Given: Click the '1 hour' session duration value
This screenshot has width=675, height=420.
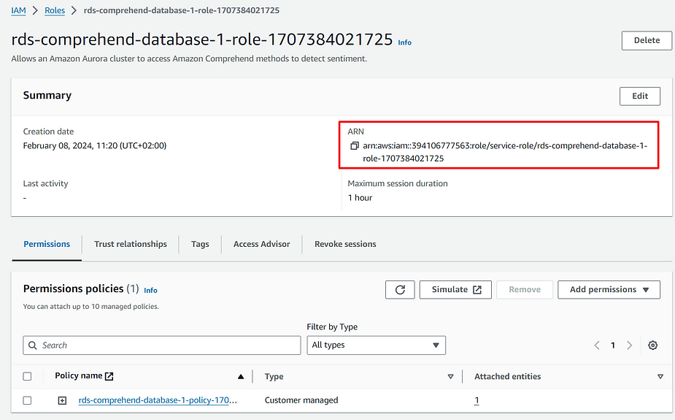Looking at the screenshot, I should click(x=360, y=198).
